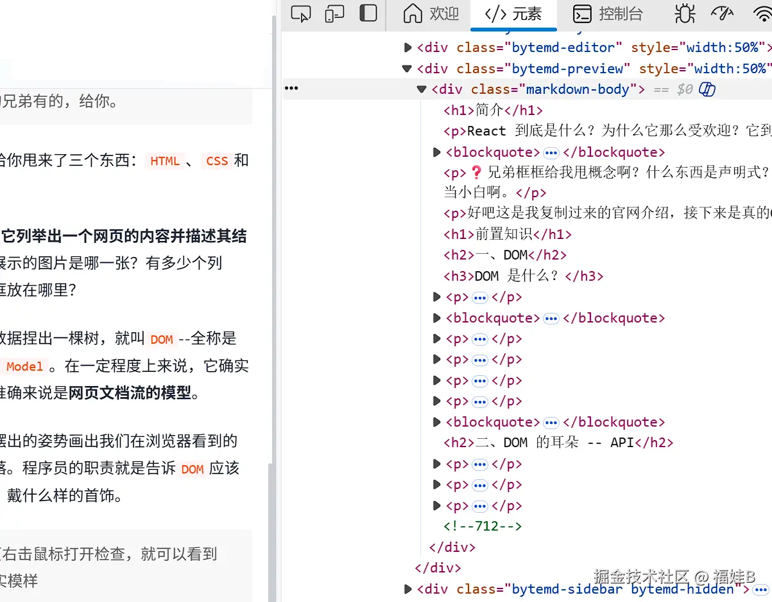The height and width of the screenshot is (602, 772).
Task: Switch to the 控制台 tab
Action: tap(608, 13)
